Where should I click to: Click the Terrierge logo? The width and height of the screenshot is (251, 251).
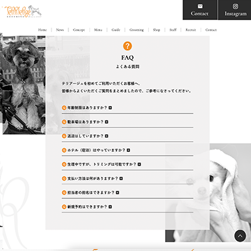click(23, 11)
